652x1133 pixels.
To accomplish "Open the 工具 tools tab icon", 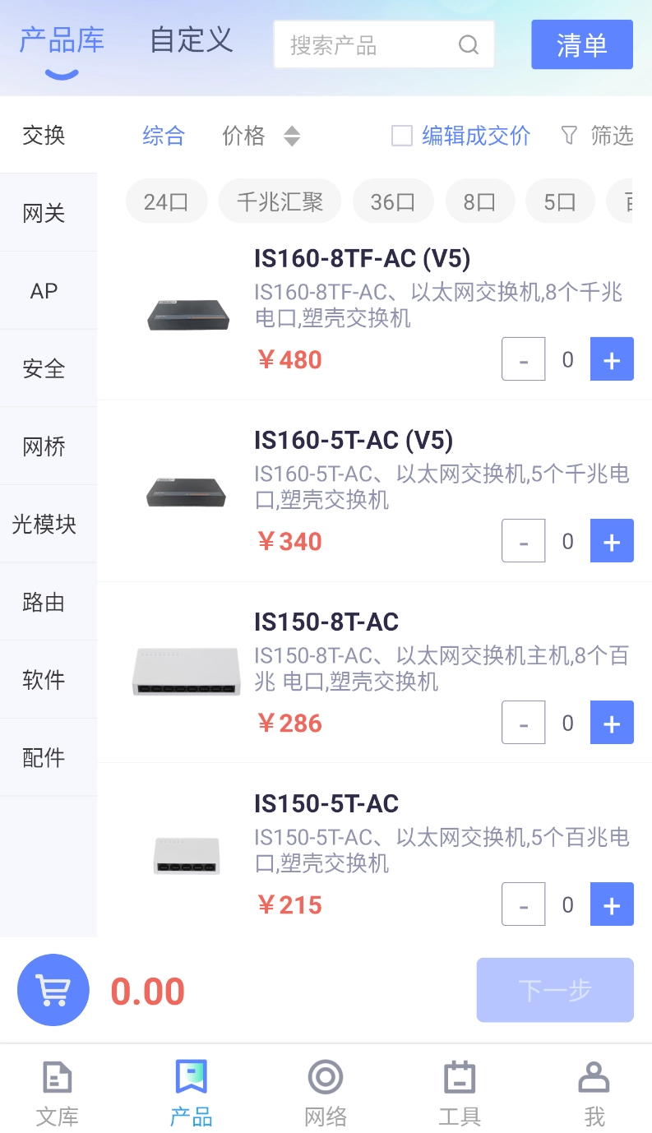I will [x=460, y=1077].
